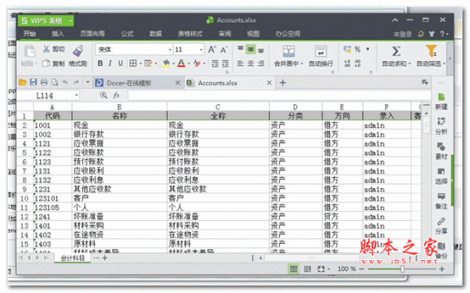This screenshot has width=470, height=293.
Task: Click the AutoSum sigma icon
Action: pos(396,51)
